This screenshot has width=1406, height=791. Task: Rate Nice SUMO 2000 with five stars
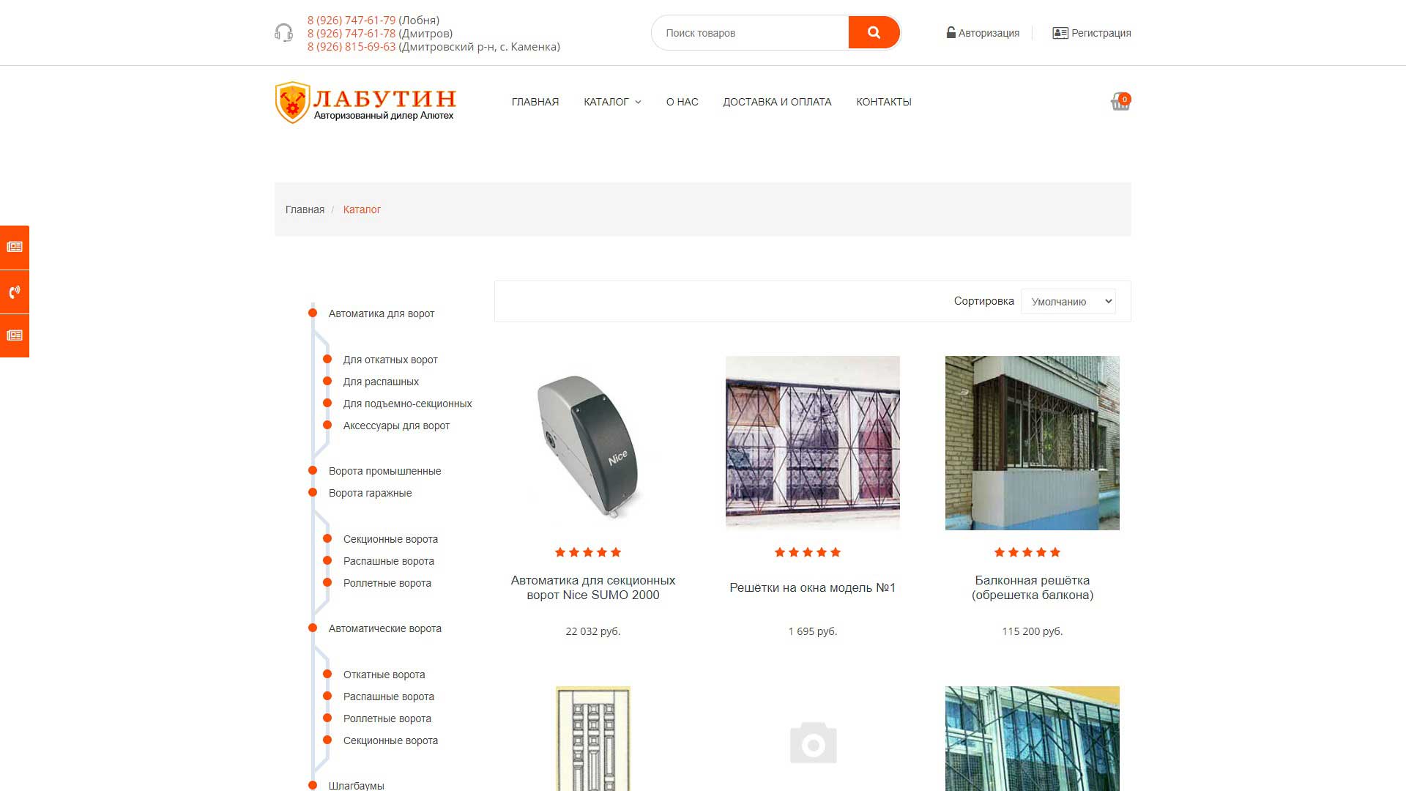615,552
